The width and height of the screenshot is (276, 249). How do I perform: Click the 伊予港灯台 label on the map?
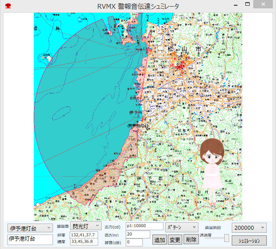click(138, 126)
